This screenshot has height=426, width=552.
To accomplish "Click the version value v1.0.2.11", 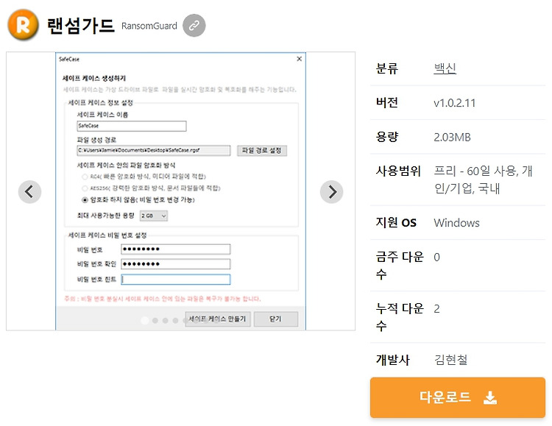I will [x=455, y=103].
